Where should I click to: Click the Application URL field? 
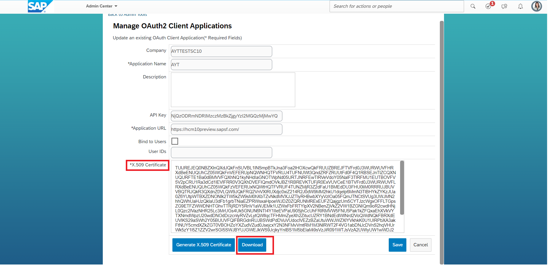(226, 129)
